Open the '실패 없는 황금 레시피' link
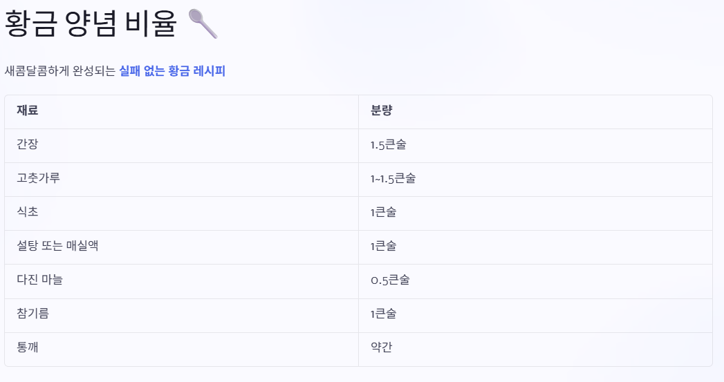Viewport: 724px width, 382px height. 172,71
